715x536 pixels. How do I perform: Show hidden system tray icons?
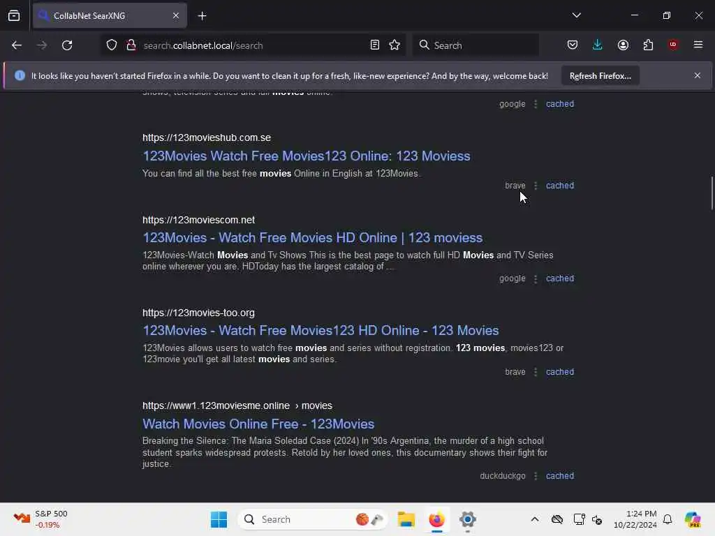tap(535, 519)
